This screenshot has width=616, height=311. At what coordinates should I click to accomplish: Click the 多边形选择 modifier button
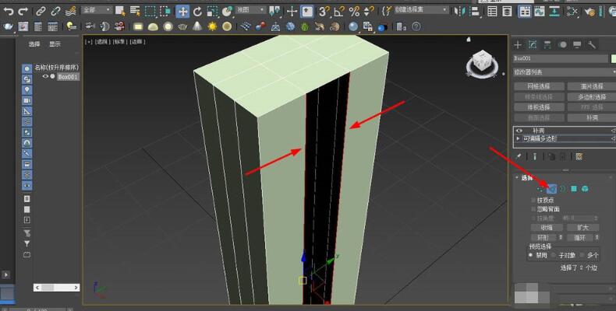(x=592, y=96)
